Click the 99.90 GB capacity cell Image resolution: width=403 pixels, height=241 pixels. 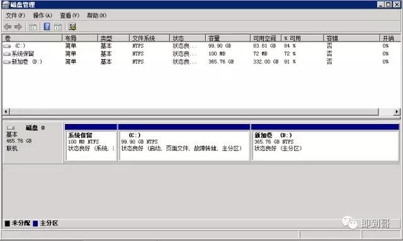click(x=220, y=46)
